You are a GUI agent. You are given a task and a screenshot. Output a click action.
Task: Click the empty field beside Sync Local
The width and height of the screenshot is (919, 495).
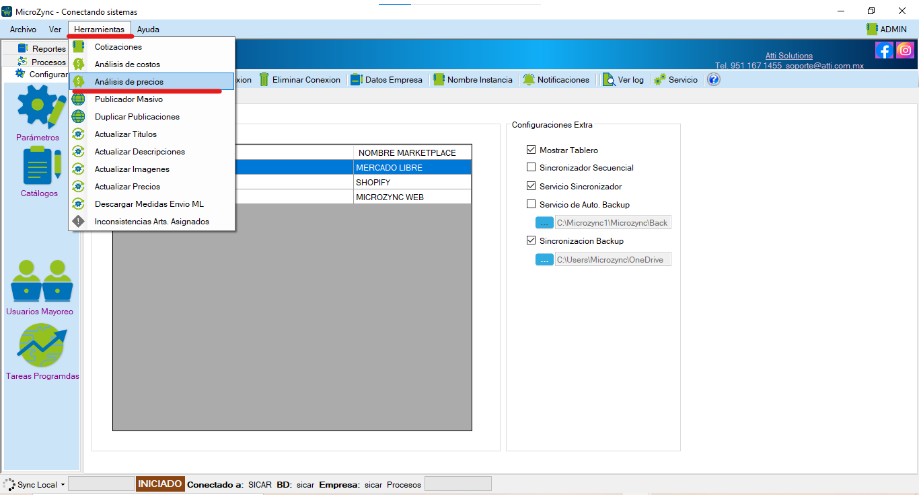[102, 484]
